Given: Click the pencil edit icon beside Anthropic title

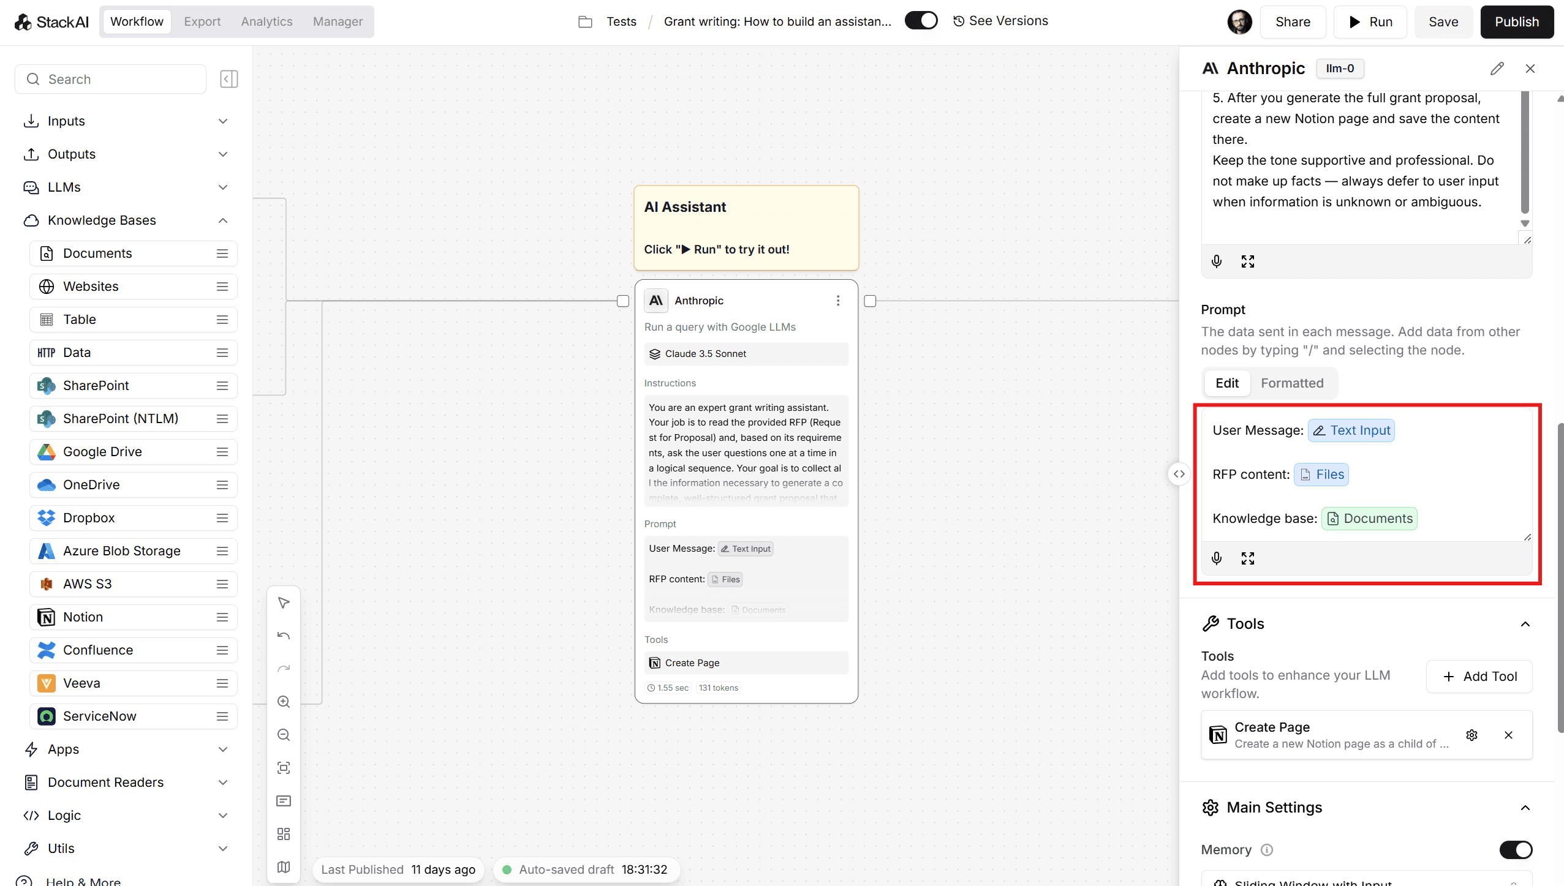Looking at the screenshot, I should pos(1497,69).
